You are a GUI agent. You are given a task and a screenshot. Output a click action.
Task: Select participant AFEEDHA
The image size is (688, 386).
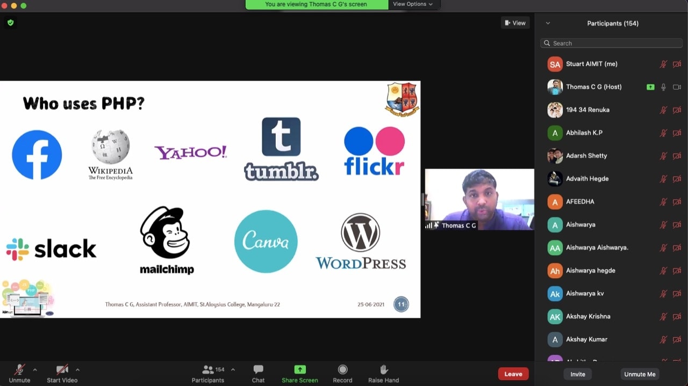[611, 202]
